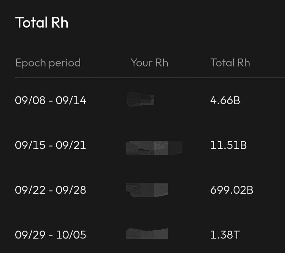Click the 4.66B total Rh value
285x253 pixels.
click(x=225, y=101)
